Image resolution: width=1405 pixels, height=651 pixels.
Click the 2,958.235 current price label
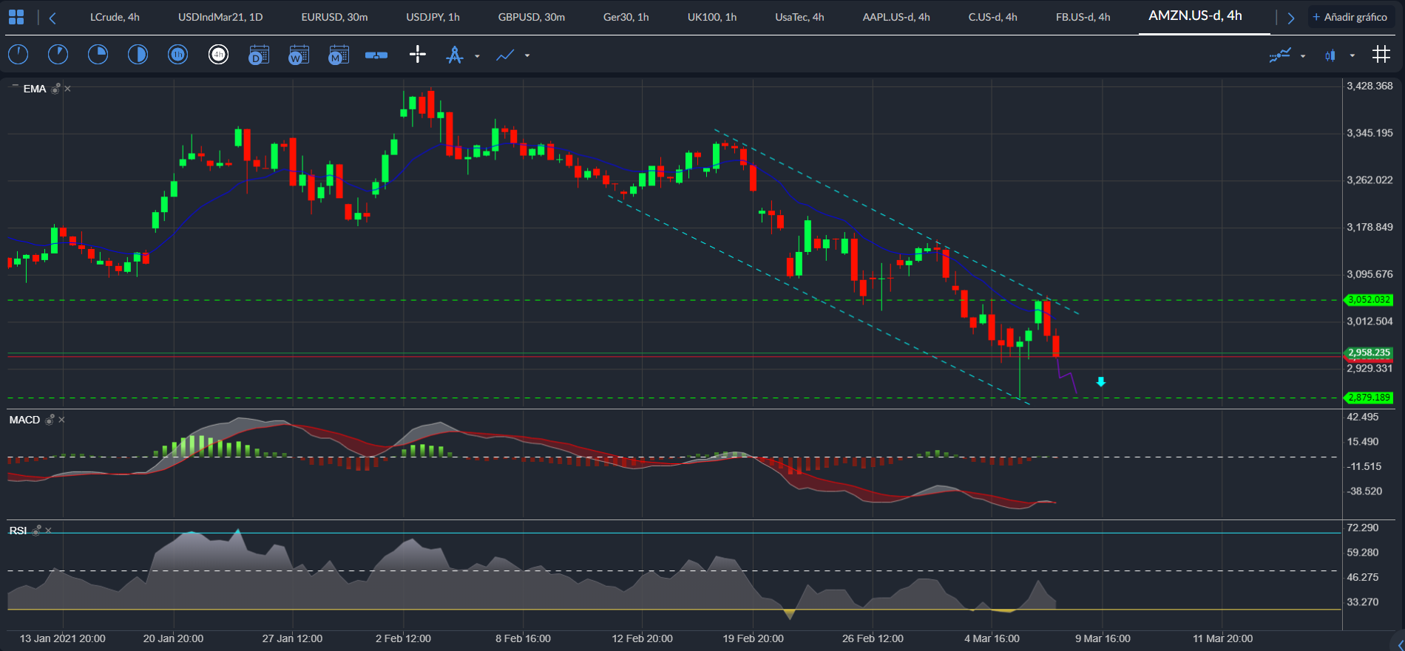(1369, 353)
